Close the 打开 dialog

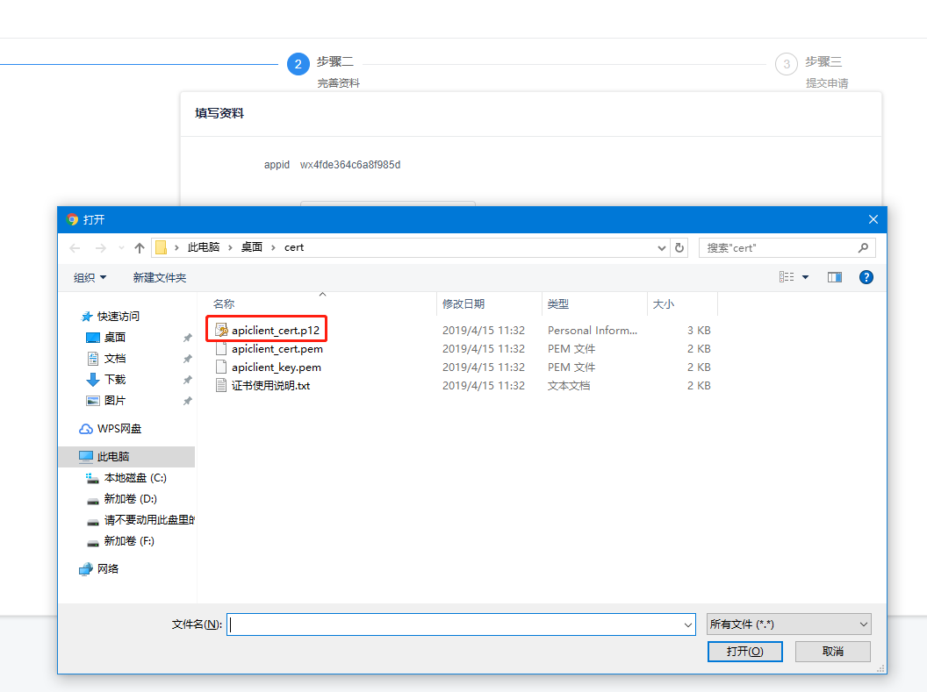[x=873, y=219]
